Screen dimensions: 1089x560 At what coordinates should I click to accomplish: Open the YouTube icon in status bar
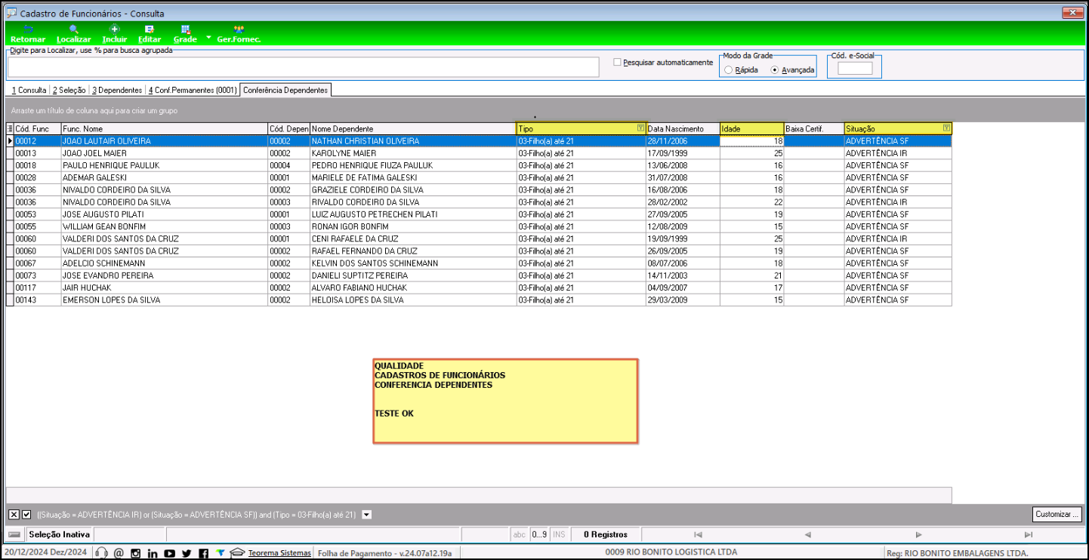(169, 553)
